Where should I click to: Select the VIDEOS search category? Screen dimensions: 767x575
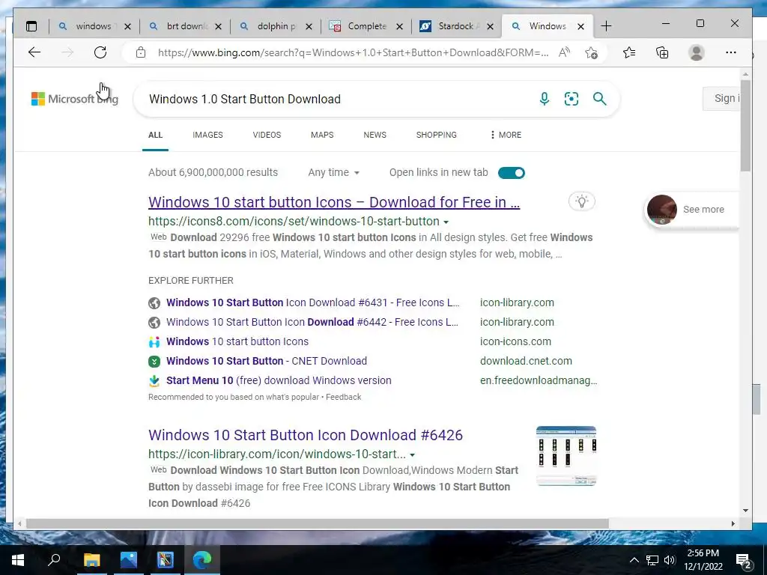point(267,135)
